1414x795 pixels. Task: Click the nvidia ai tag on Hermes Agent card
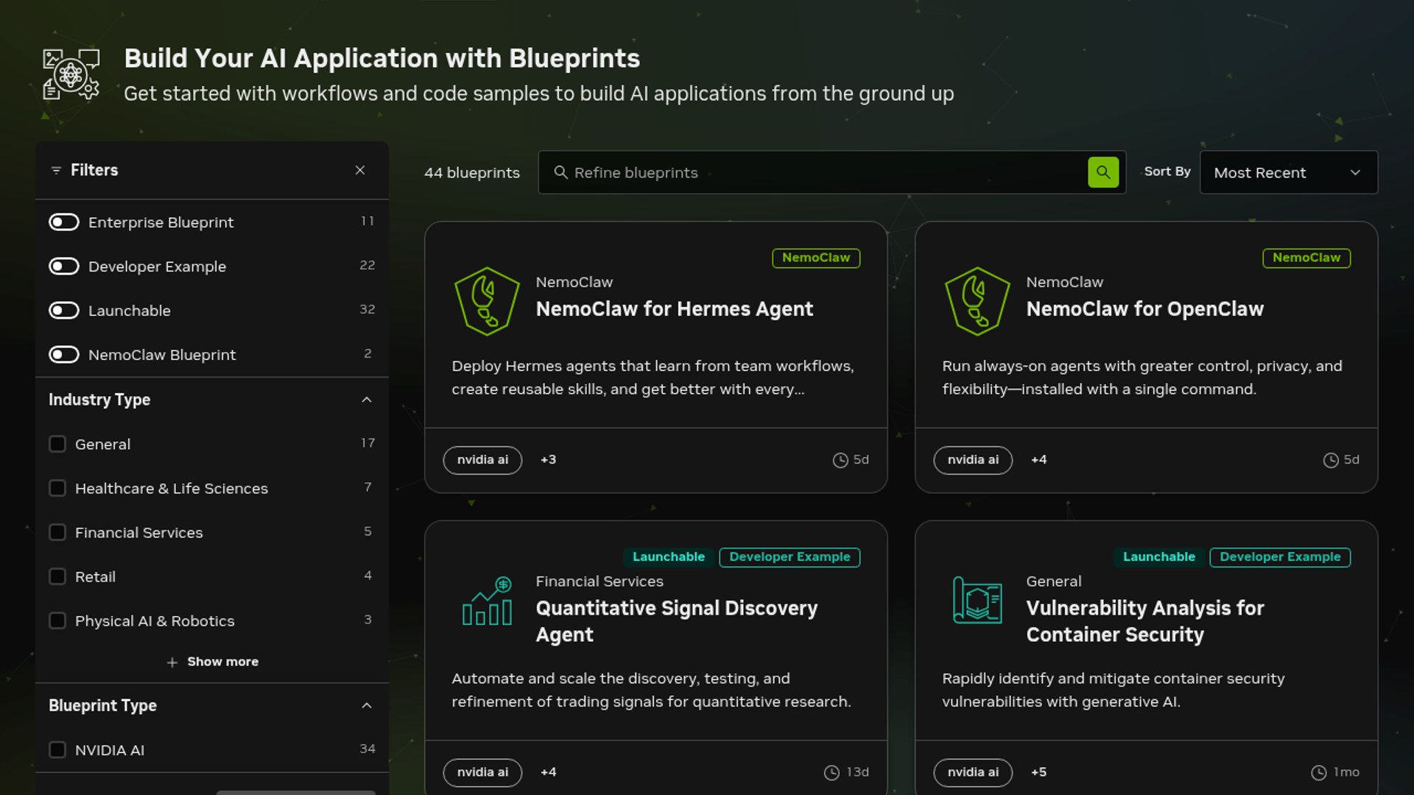[x=482, y=460]
